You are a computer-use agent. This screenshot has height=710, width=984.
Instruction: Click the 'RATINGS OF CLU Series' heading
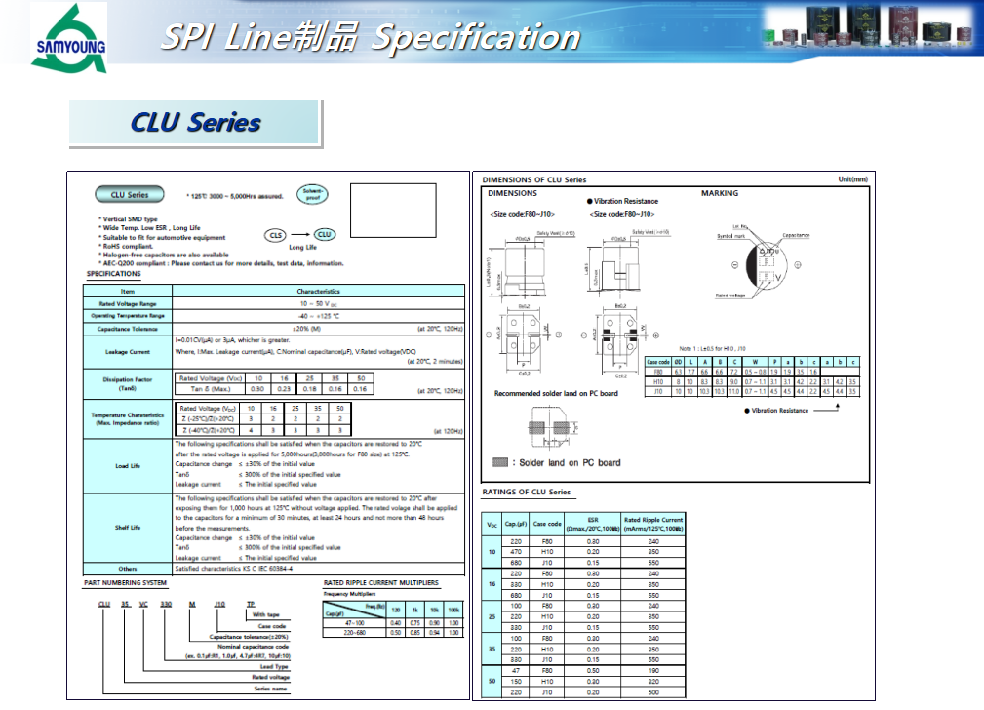(526, 493)
